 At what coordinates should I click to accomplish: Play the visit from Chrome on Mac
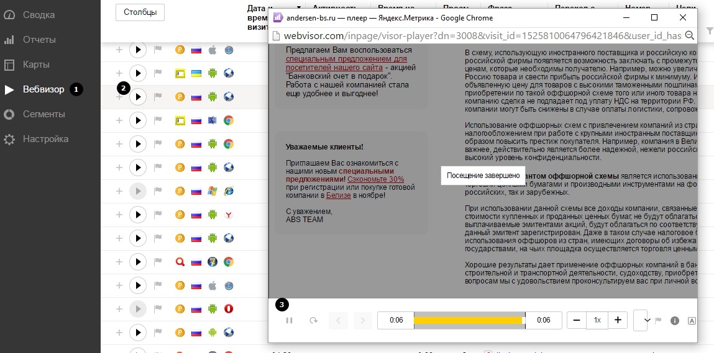(138, 120)
